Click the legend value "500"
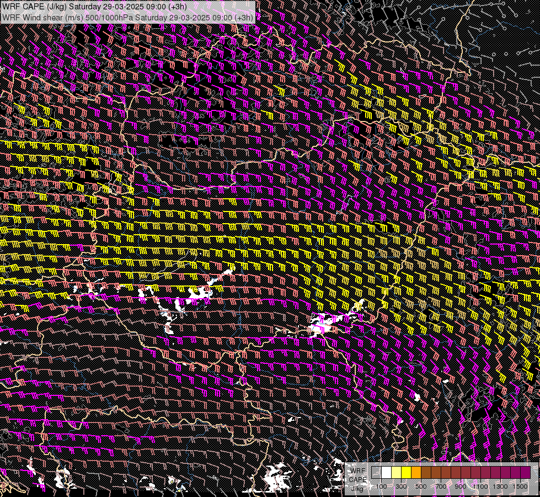 421,487
